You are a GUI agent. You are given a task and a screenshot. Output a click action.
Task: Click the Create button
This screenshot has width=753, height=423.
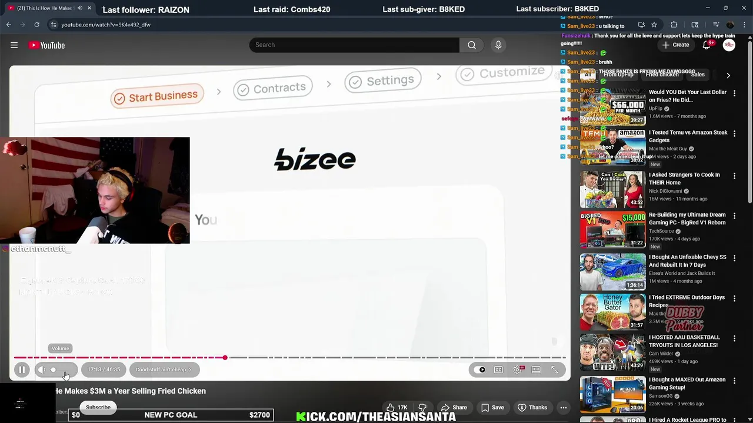[675, 45]
